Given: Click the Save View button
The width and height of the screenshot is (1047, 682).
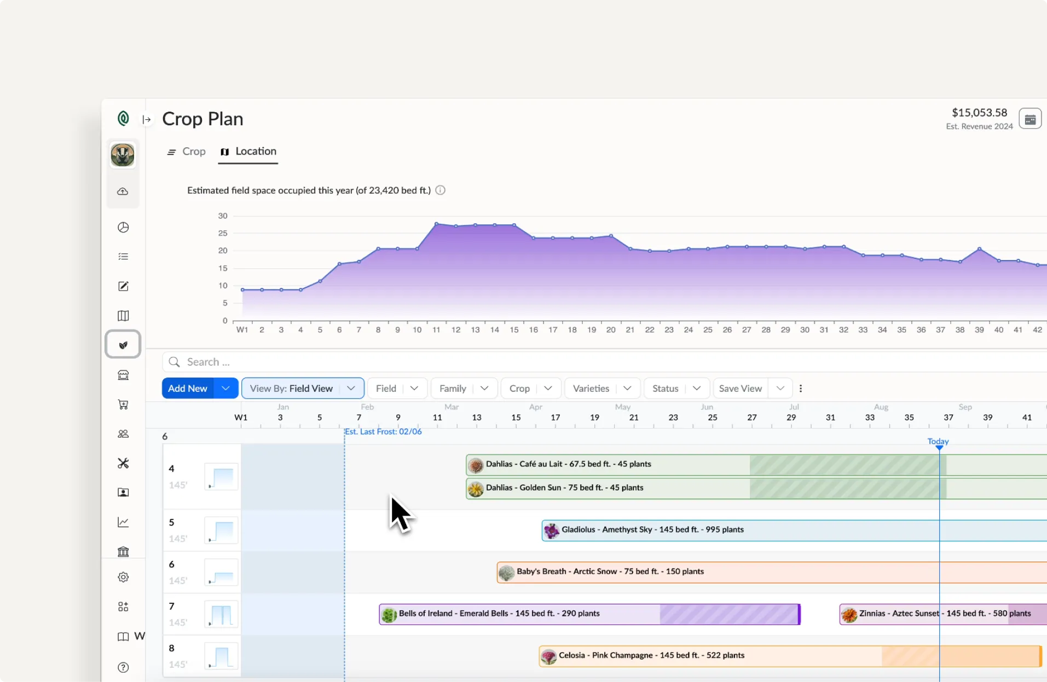Looking at the screenshot, I should [740, 388].
